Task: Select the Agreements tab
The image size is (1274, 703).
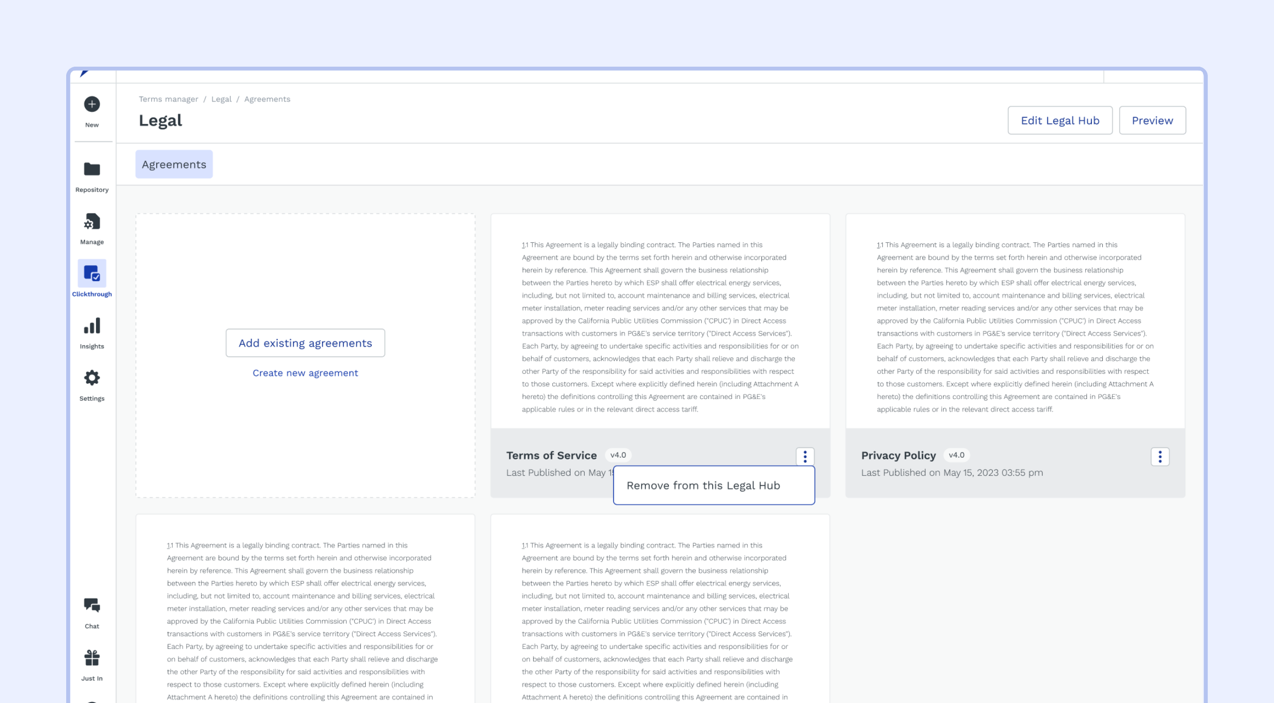Action: pyautogui.click(x=174, y=164)
